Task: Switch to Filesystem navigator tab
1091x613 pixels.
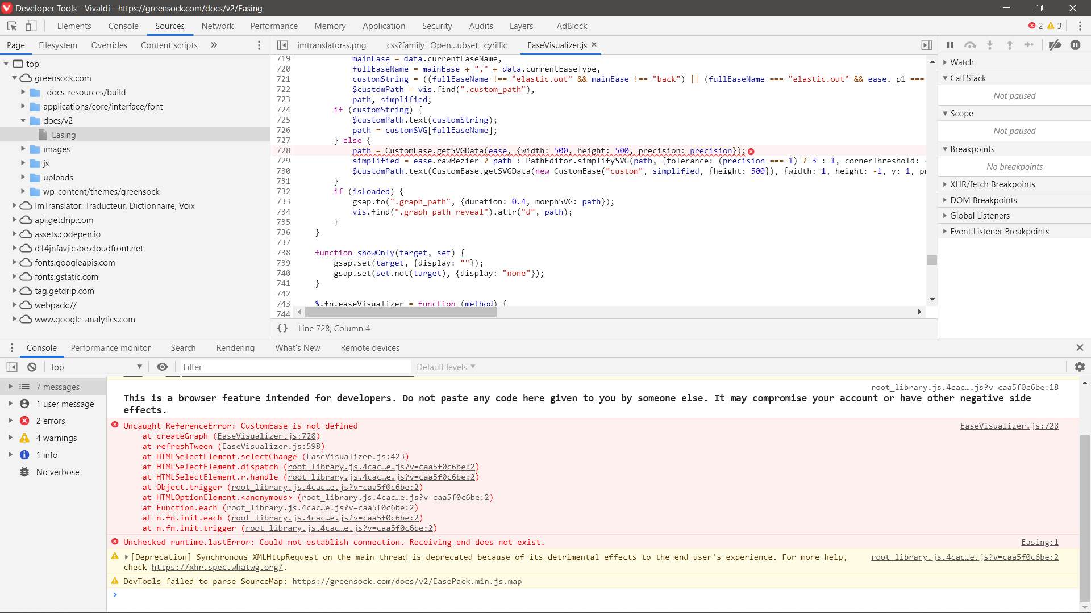Action: tap(58, 45)
